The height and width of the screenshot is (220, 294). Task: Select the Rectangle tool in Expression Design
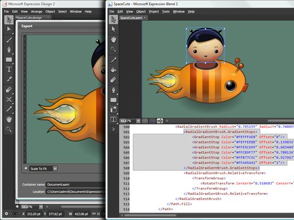[9, 60]
